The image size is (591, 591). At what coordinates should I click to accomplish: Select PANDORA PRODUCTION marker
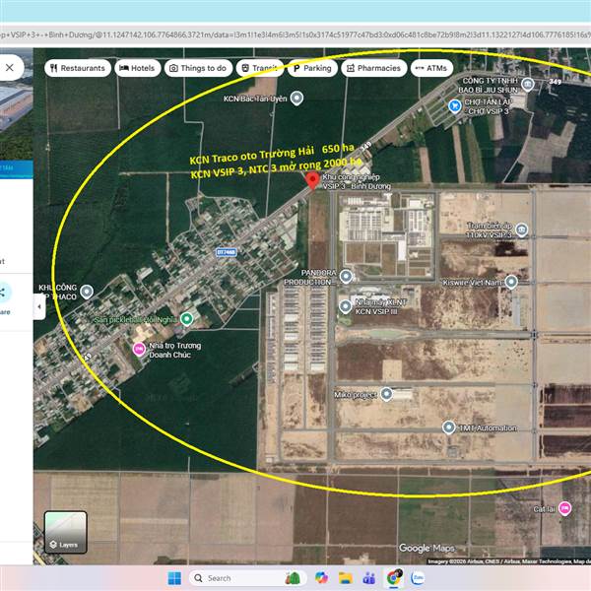pyautogui.click(x=346, y=277)
